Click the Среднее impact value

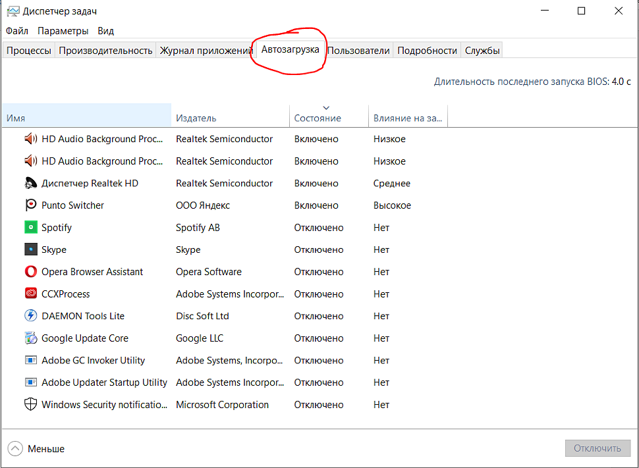pyautogui.click(x=391, y=183)
